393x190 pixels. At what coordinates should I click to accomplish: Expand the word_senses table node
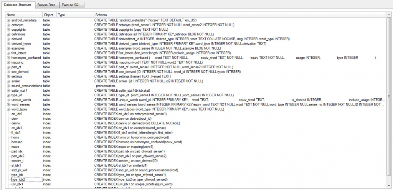click(x=8, y=104)
